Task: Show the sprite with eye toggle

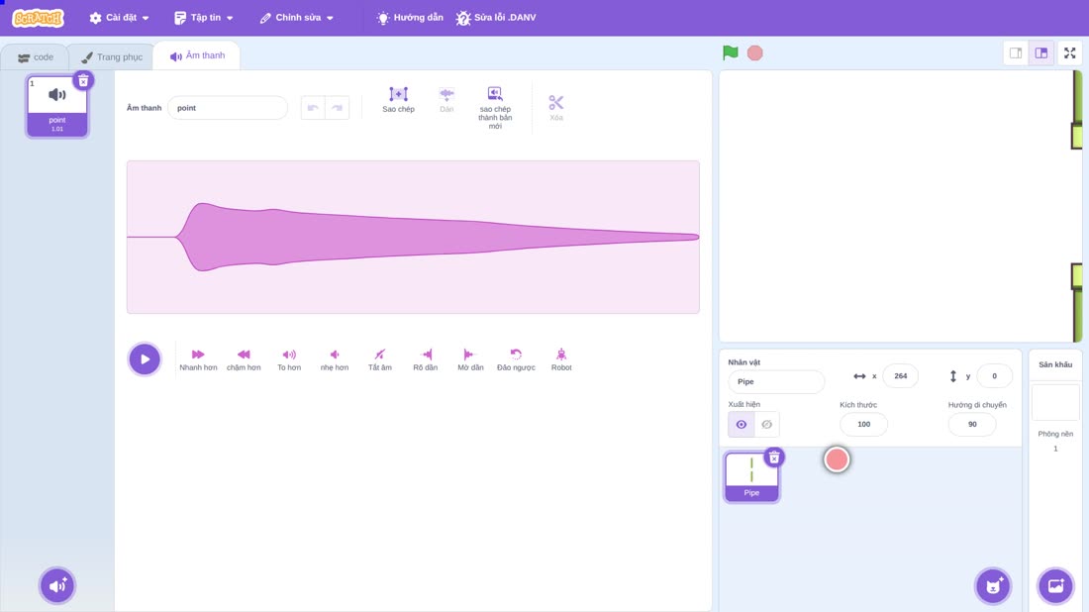Action: coord(742,425)
